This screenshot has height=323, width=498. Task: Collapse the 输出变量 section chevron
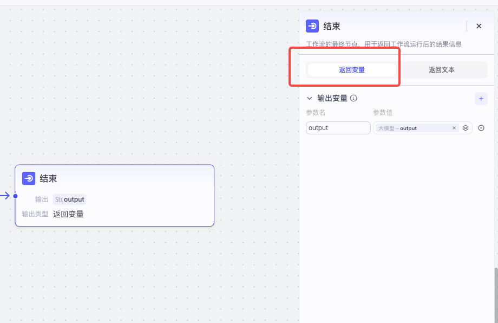[x=310, y=99]
